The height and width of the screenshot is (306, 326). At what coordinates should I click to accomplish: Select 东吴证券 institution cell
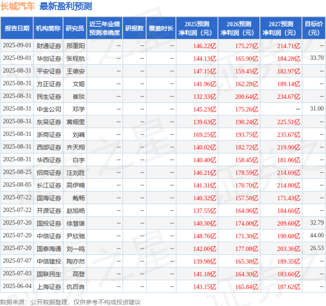(x=49, y=122)
